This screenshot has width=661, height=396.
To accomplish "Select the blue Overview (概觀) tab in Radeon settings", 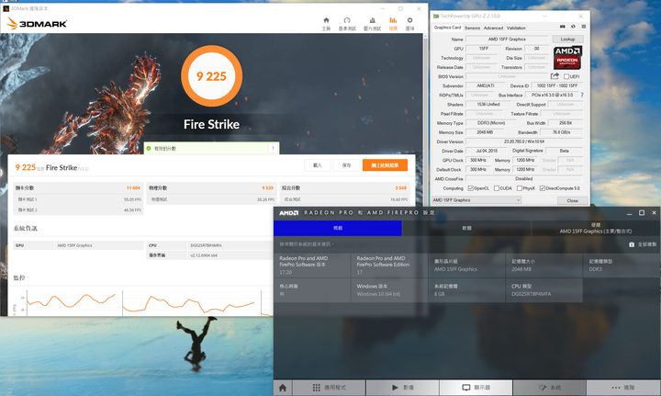I will [x=338, y=228].
